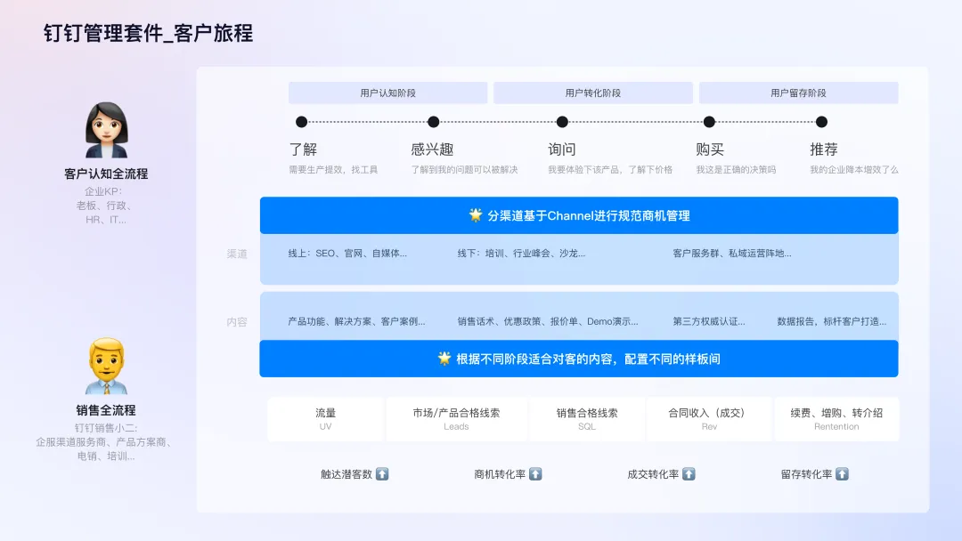Click text 销售话术、优惠政策、报价单

(x=548, y=321)
